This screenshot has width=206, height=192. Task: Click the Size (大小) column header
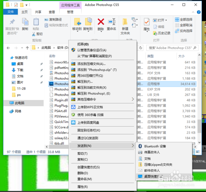181,56
